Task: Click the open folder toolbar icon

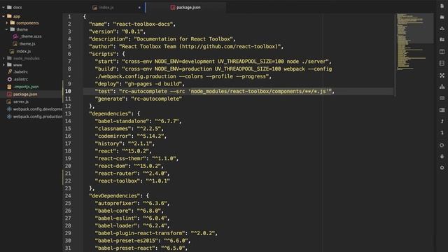Action: 442,17
